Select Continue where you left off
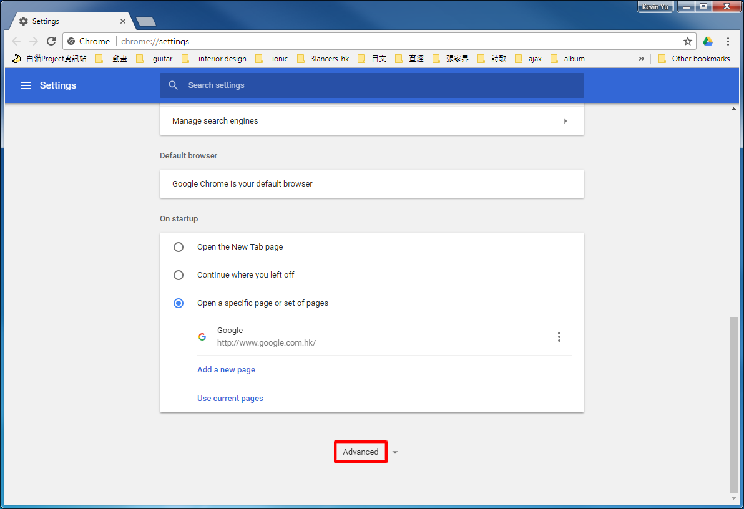The image size is (744, 509). 179,275
